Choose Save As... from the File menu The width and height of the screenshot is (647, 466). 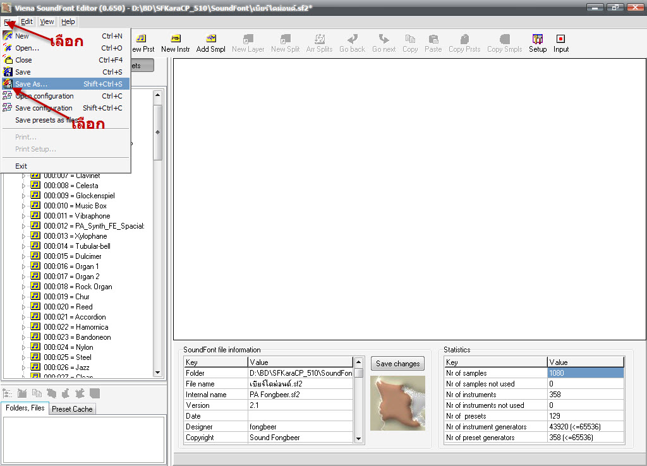66,84
